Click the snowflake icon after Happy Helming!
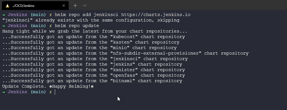 (92, 87)
